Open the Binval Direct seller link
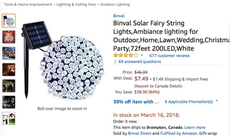This screenshot has height=136, width=230. [x=139, y=133]
